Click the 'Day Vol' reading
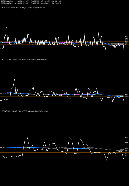Image resolution: width=129 pixels, height=186 pixels. [57, 3]
